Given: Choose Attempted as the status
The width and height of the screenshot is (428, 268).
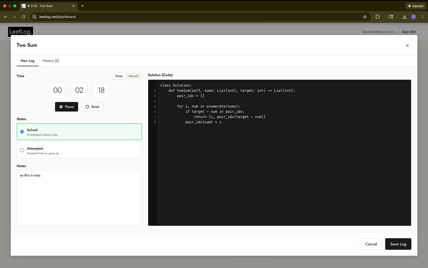Looking at the screenshot, I should click(x=22, y=150).
